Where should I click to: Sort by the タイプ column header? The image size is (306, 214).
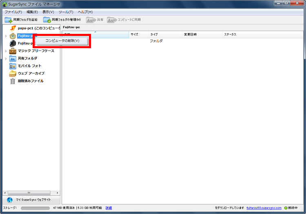click(165, 35)
